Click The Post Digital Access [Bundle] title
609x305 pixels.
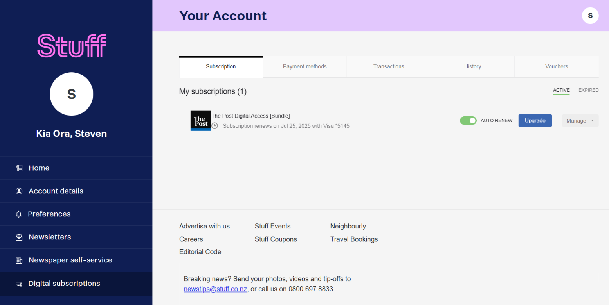click(x=250, y=116)
